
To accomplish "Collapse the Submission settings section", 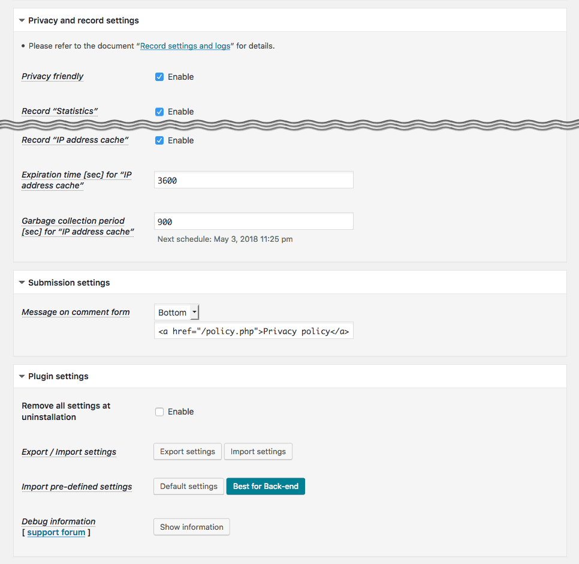I will pyautogui.click(x=22, y=283).
